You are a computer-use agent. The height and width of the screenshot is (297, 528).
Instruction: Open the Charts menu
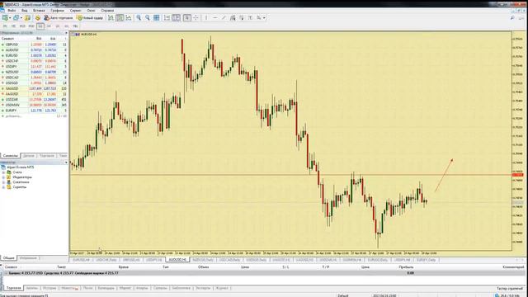pyautogui.click(x=57, y=11)
